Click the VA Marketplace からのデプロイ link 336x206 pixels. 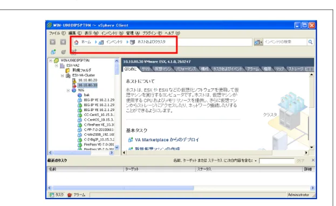point(167,140)
